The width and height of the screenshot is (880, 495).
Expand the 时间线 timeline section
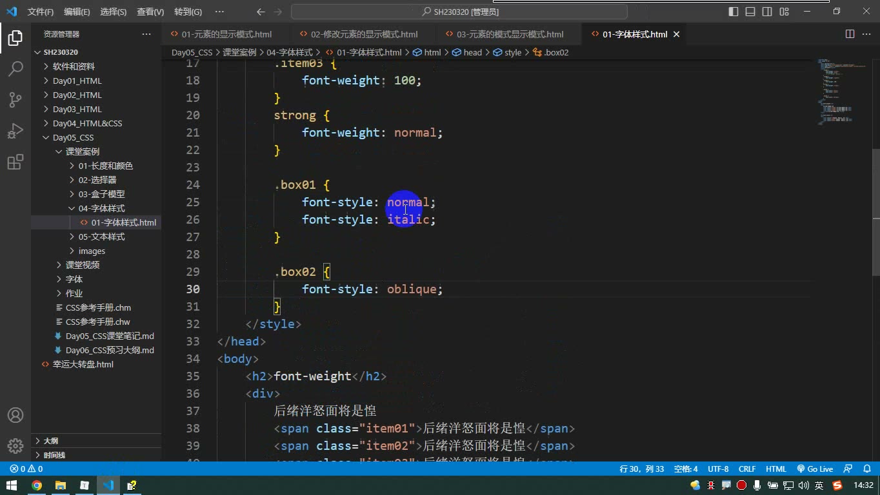(96, 455)
